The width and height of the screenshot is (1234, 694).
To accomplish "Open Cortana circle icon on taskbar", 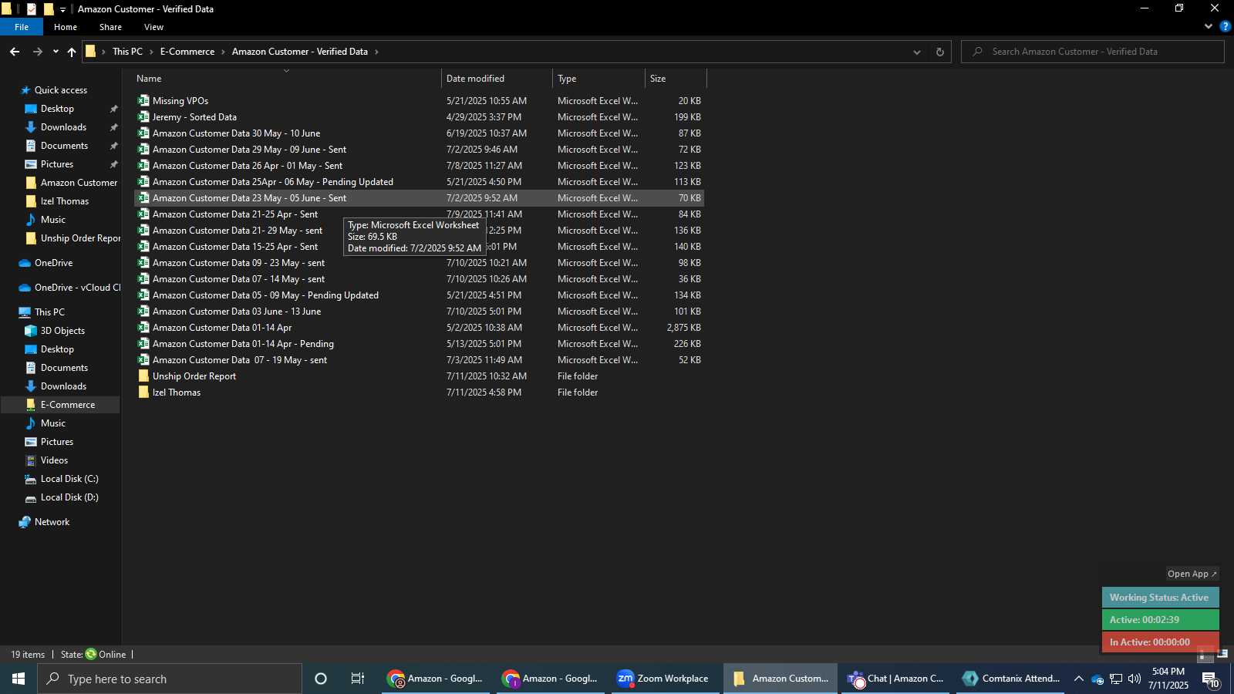I will click(321, 679).
